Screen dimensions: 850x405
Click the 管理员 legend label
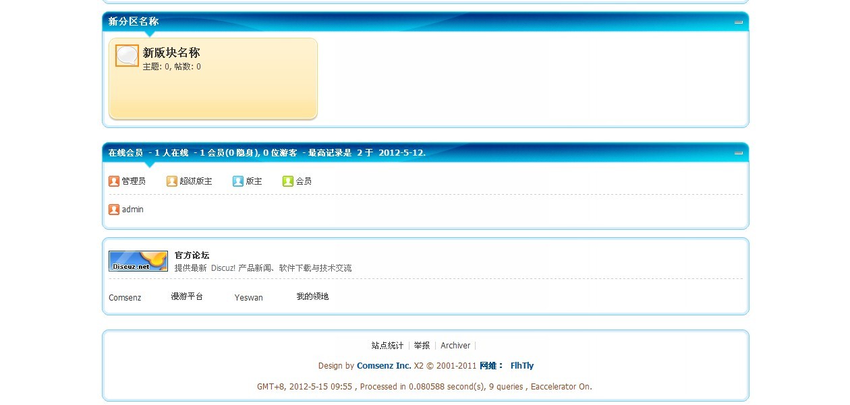tap(134, 181)
